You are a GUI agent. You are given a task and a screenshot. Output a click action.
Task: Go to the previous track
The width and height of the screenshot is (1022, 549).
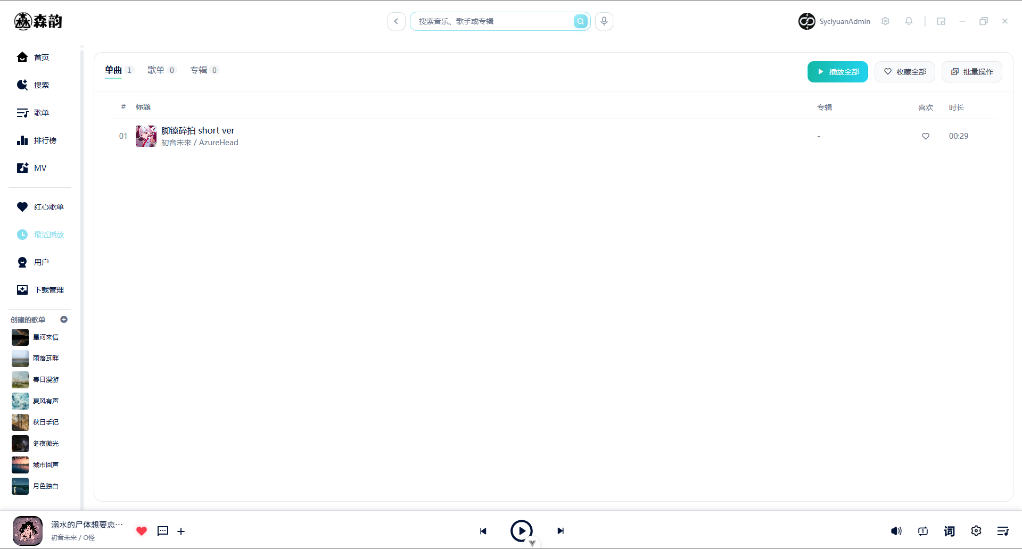483,531
